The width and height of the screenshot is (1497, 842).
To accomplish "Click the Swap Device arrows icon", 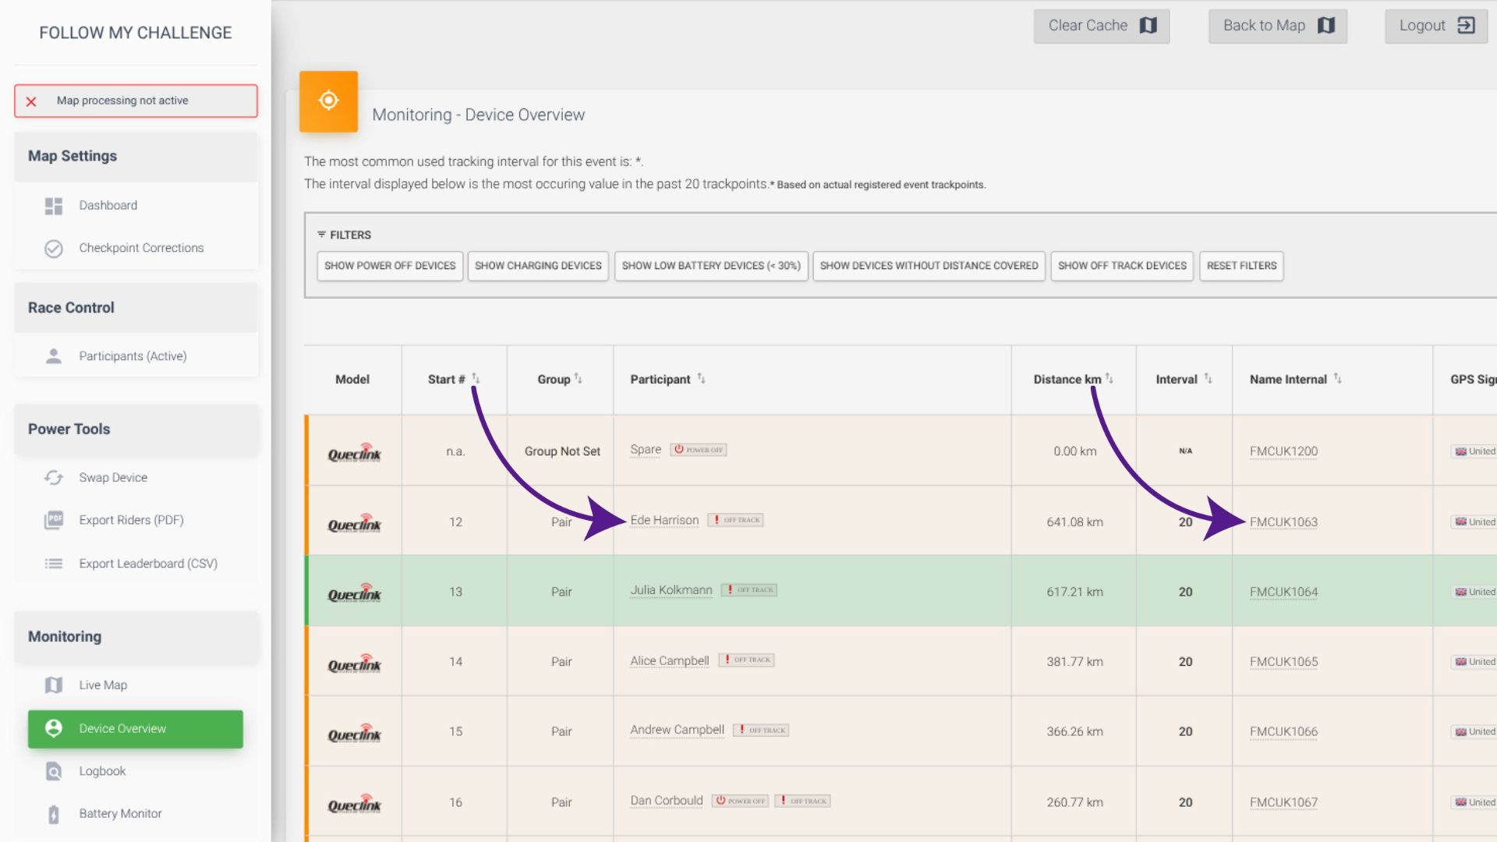I will click(53, 477).
